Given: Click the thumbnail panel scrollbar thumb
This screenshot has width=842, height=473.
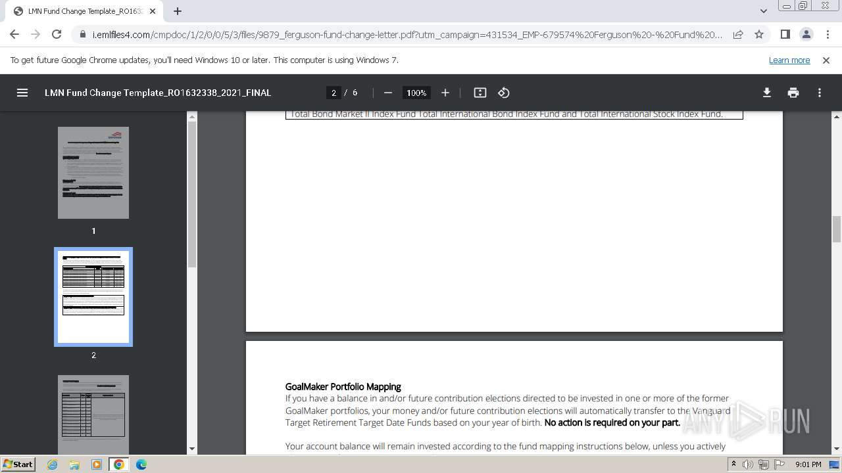Looking at the screenshot, I should coord(192,195).
